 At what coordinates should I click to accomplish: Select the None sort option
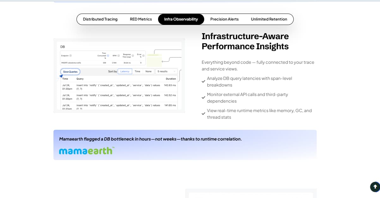pyautogui.click(x=148, y=71)
